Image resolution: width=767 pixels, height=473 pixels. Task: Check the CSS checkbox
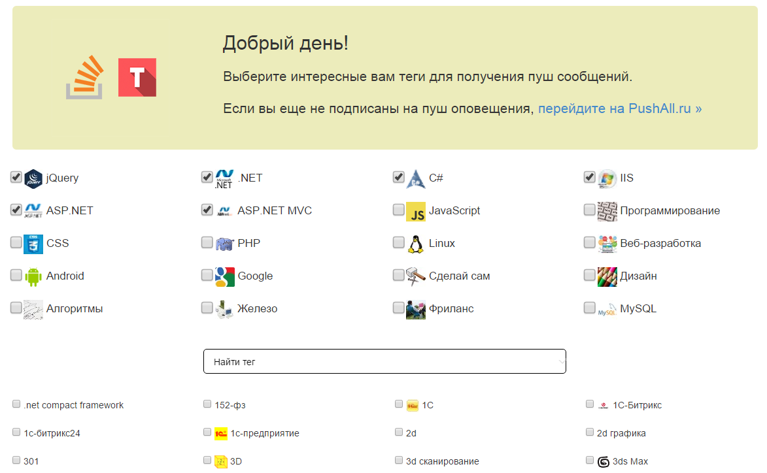pyautogui.click(x=16, y=242)
